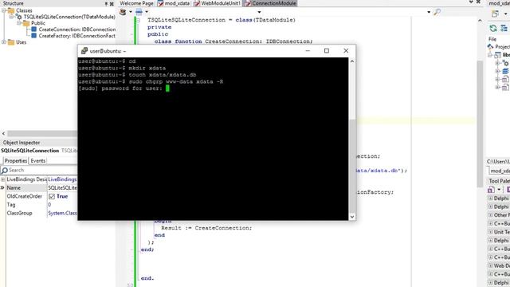This screenshot has width=510, height=287.
Task: Collapse the Classes node in Structure
Action: click(4, 10)
